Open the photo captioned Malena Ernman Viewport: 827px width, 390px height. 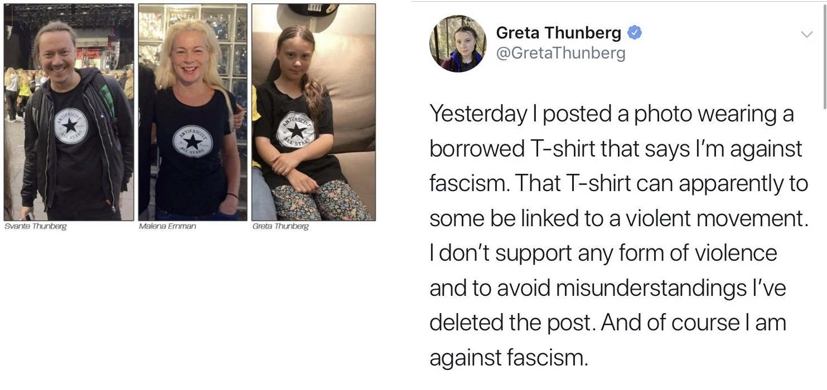click(192, 112)
